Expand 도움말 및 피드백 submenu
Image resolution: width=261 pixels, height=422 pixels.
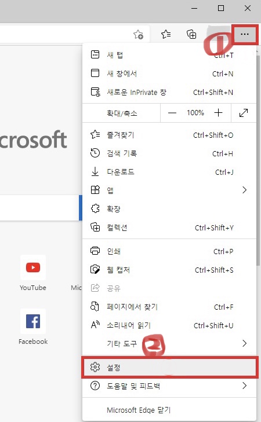[x=169, y=386]
